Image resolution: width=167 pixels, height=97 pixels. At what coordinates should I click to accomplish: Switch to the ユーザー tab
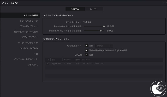pos(94,9)
